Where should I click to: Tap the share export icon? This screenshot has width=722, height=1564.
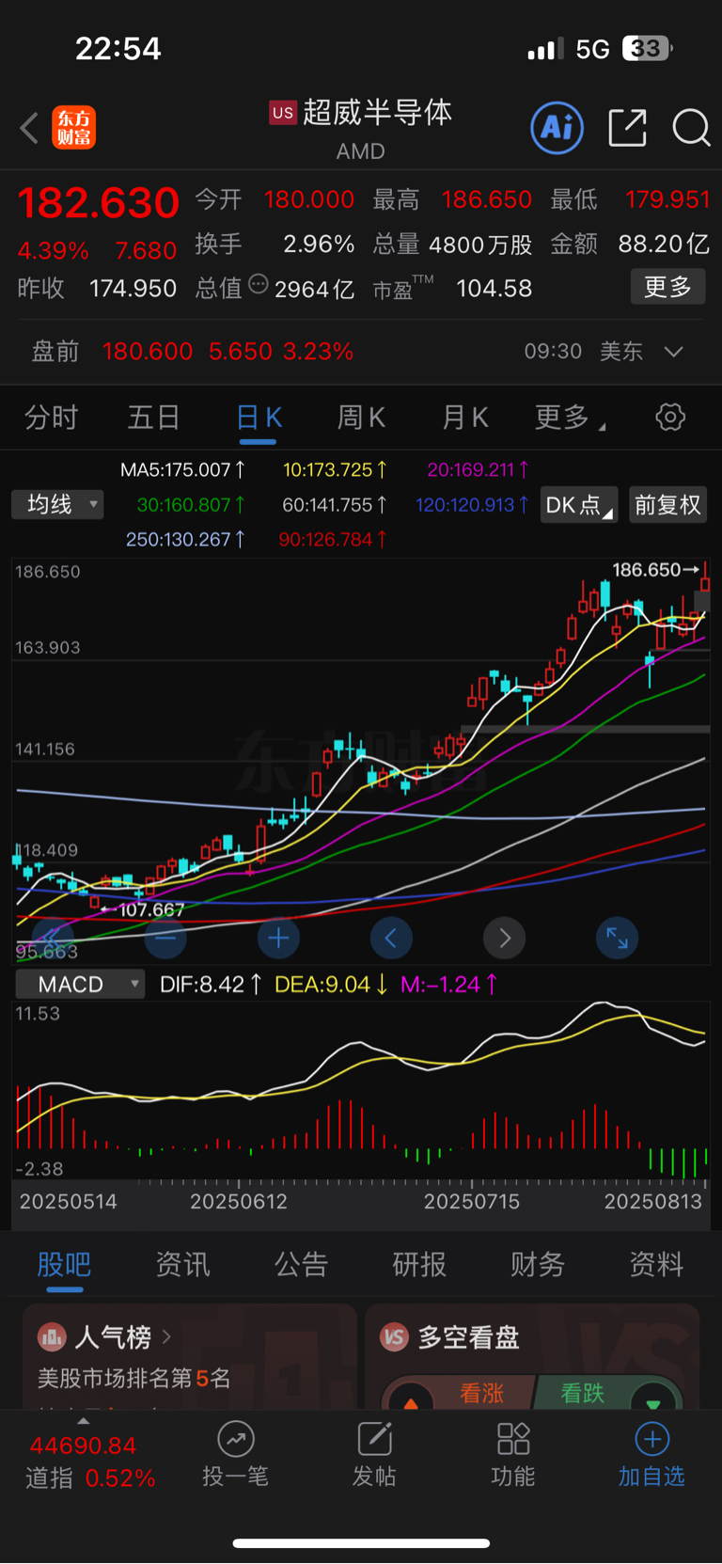[627, 128]
